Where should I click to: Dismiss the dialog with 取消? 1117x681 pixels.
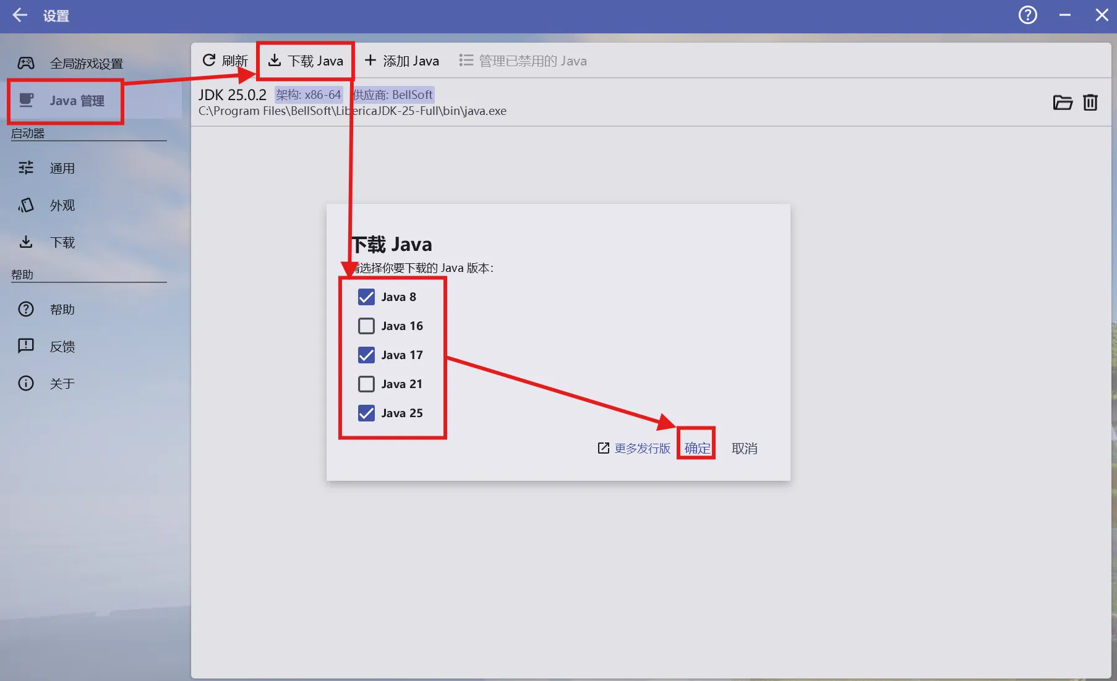[x=744, y=448]
